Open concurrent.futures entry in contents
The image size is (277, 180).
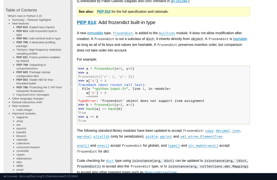coord(28,147)
